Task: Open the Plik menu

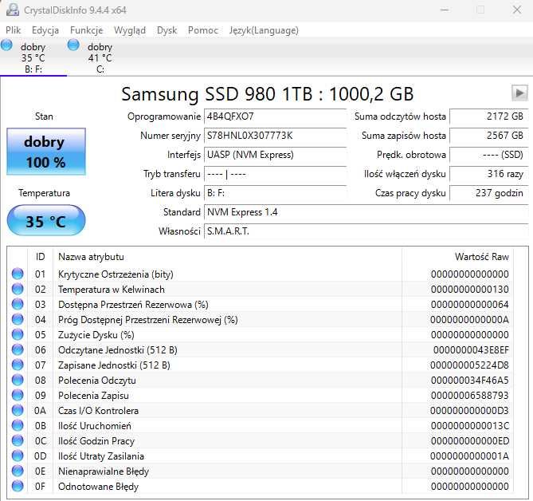Action: coord(14,30)
